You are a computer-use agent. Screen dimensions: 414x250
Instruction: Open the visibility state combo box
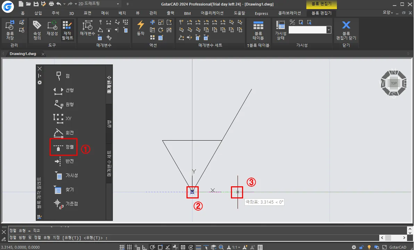(x=310, y=30)
